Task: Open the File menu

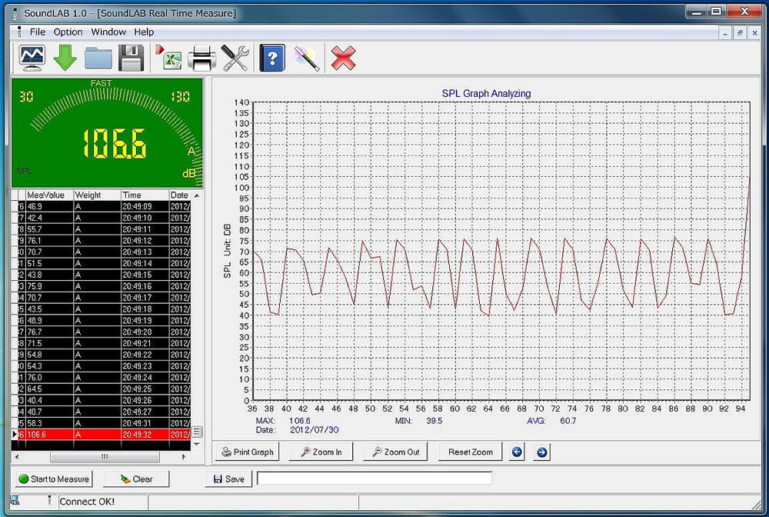Action: click(x=38, y=32)
